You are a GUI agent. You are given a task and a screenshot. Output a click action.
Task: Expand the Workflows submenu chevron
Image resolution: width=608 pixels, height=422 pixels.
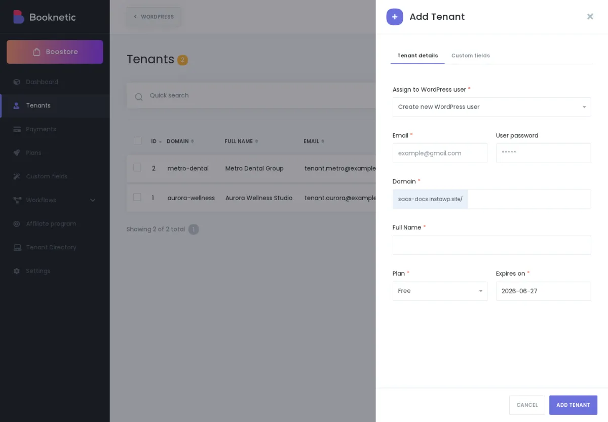tap(93, 200)
